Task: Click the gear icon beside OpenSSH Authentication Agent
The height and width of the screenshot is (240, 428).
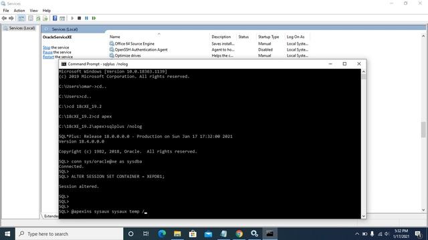Action: (x=112, y=49)
